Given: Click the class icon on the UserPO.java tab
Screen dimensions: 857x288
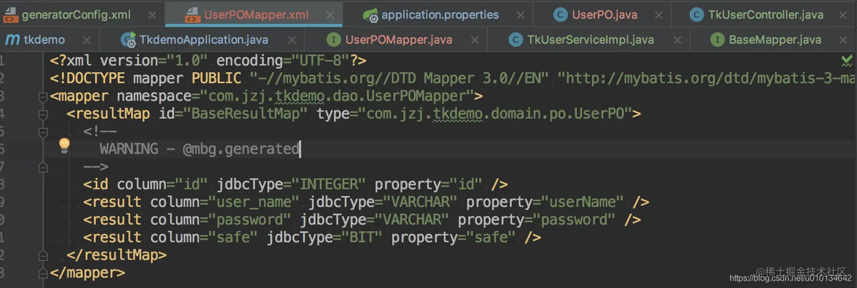Looking at the screenshot, I should (561, 15).
